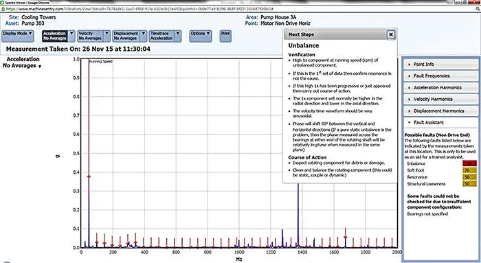The width and height of the screenshot is (481, 263).
Task: Select the Soft Foot fault entry
Action: (416, 170)
